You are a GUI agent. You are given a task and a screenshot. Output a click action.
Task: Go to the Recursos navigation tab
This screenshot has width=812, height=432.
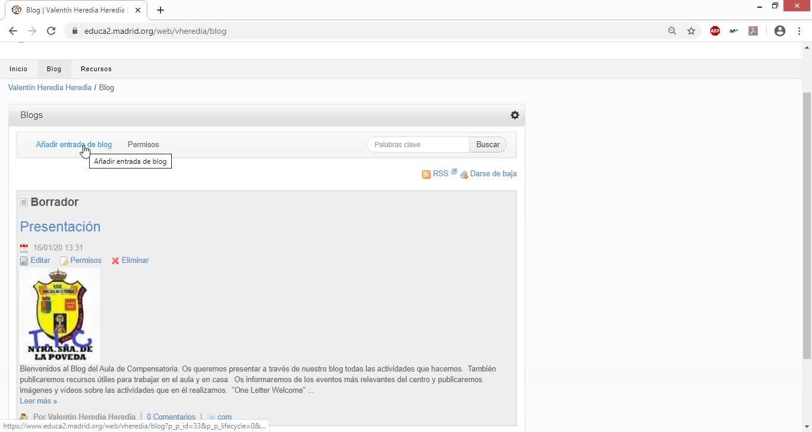(x=96, y=69)
